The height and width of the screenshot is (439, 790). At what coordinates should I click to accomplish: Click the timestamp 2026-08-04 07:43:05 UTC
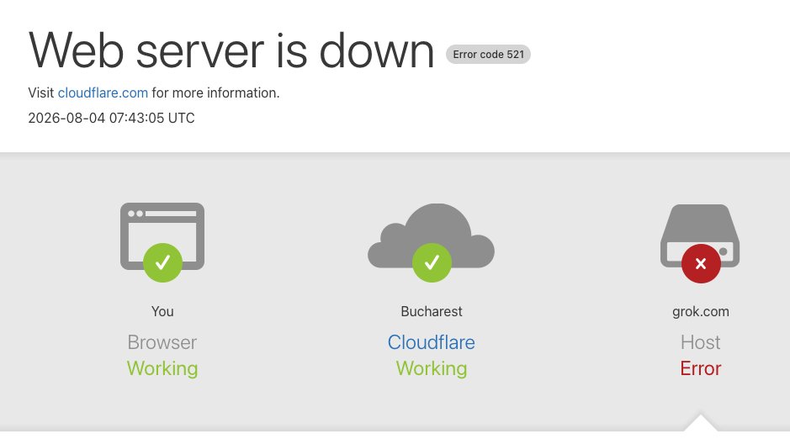click(x=111, y=119)
